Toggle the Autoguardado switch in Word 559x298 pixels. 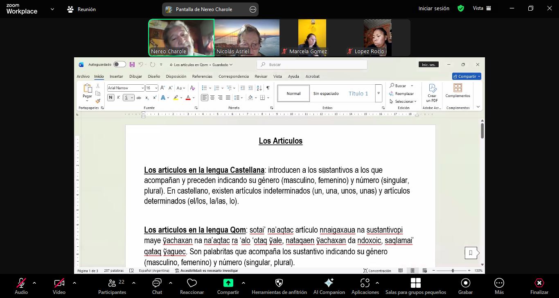click(x=119, y=64)
